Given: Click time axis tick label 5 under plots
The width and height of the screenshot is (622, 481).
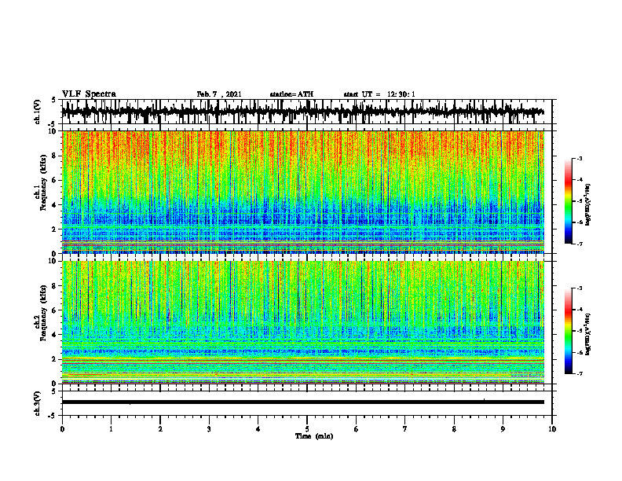Looking at the screenshot, I should [307, 429].
